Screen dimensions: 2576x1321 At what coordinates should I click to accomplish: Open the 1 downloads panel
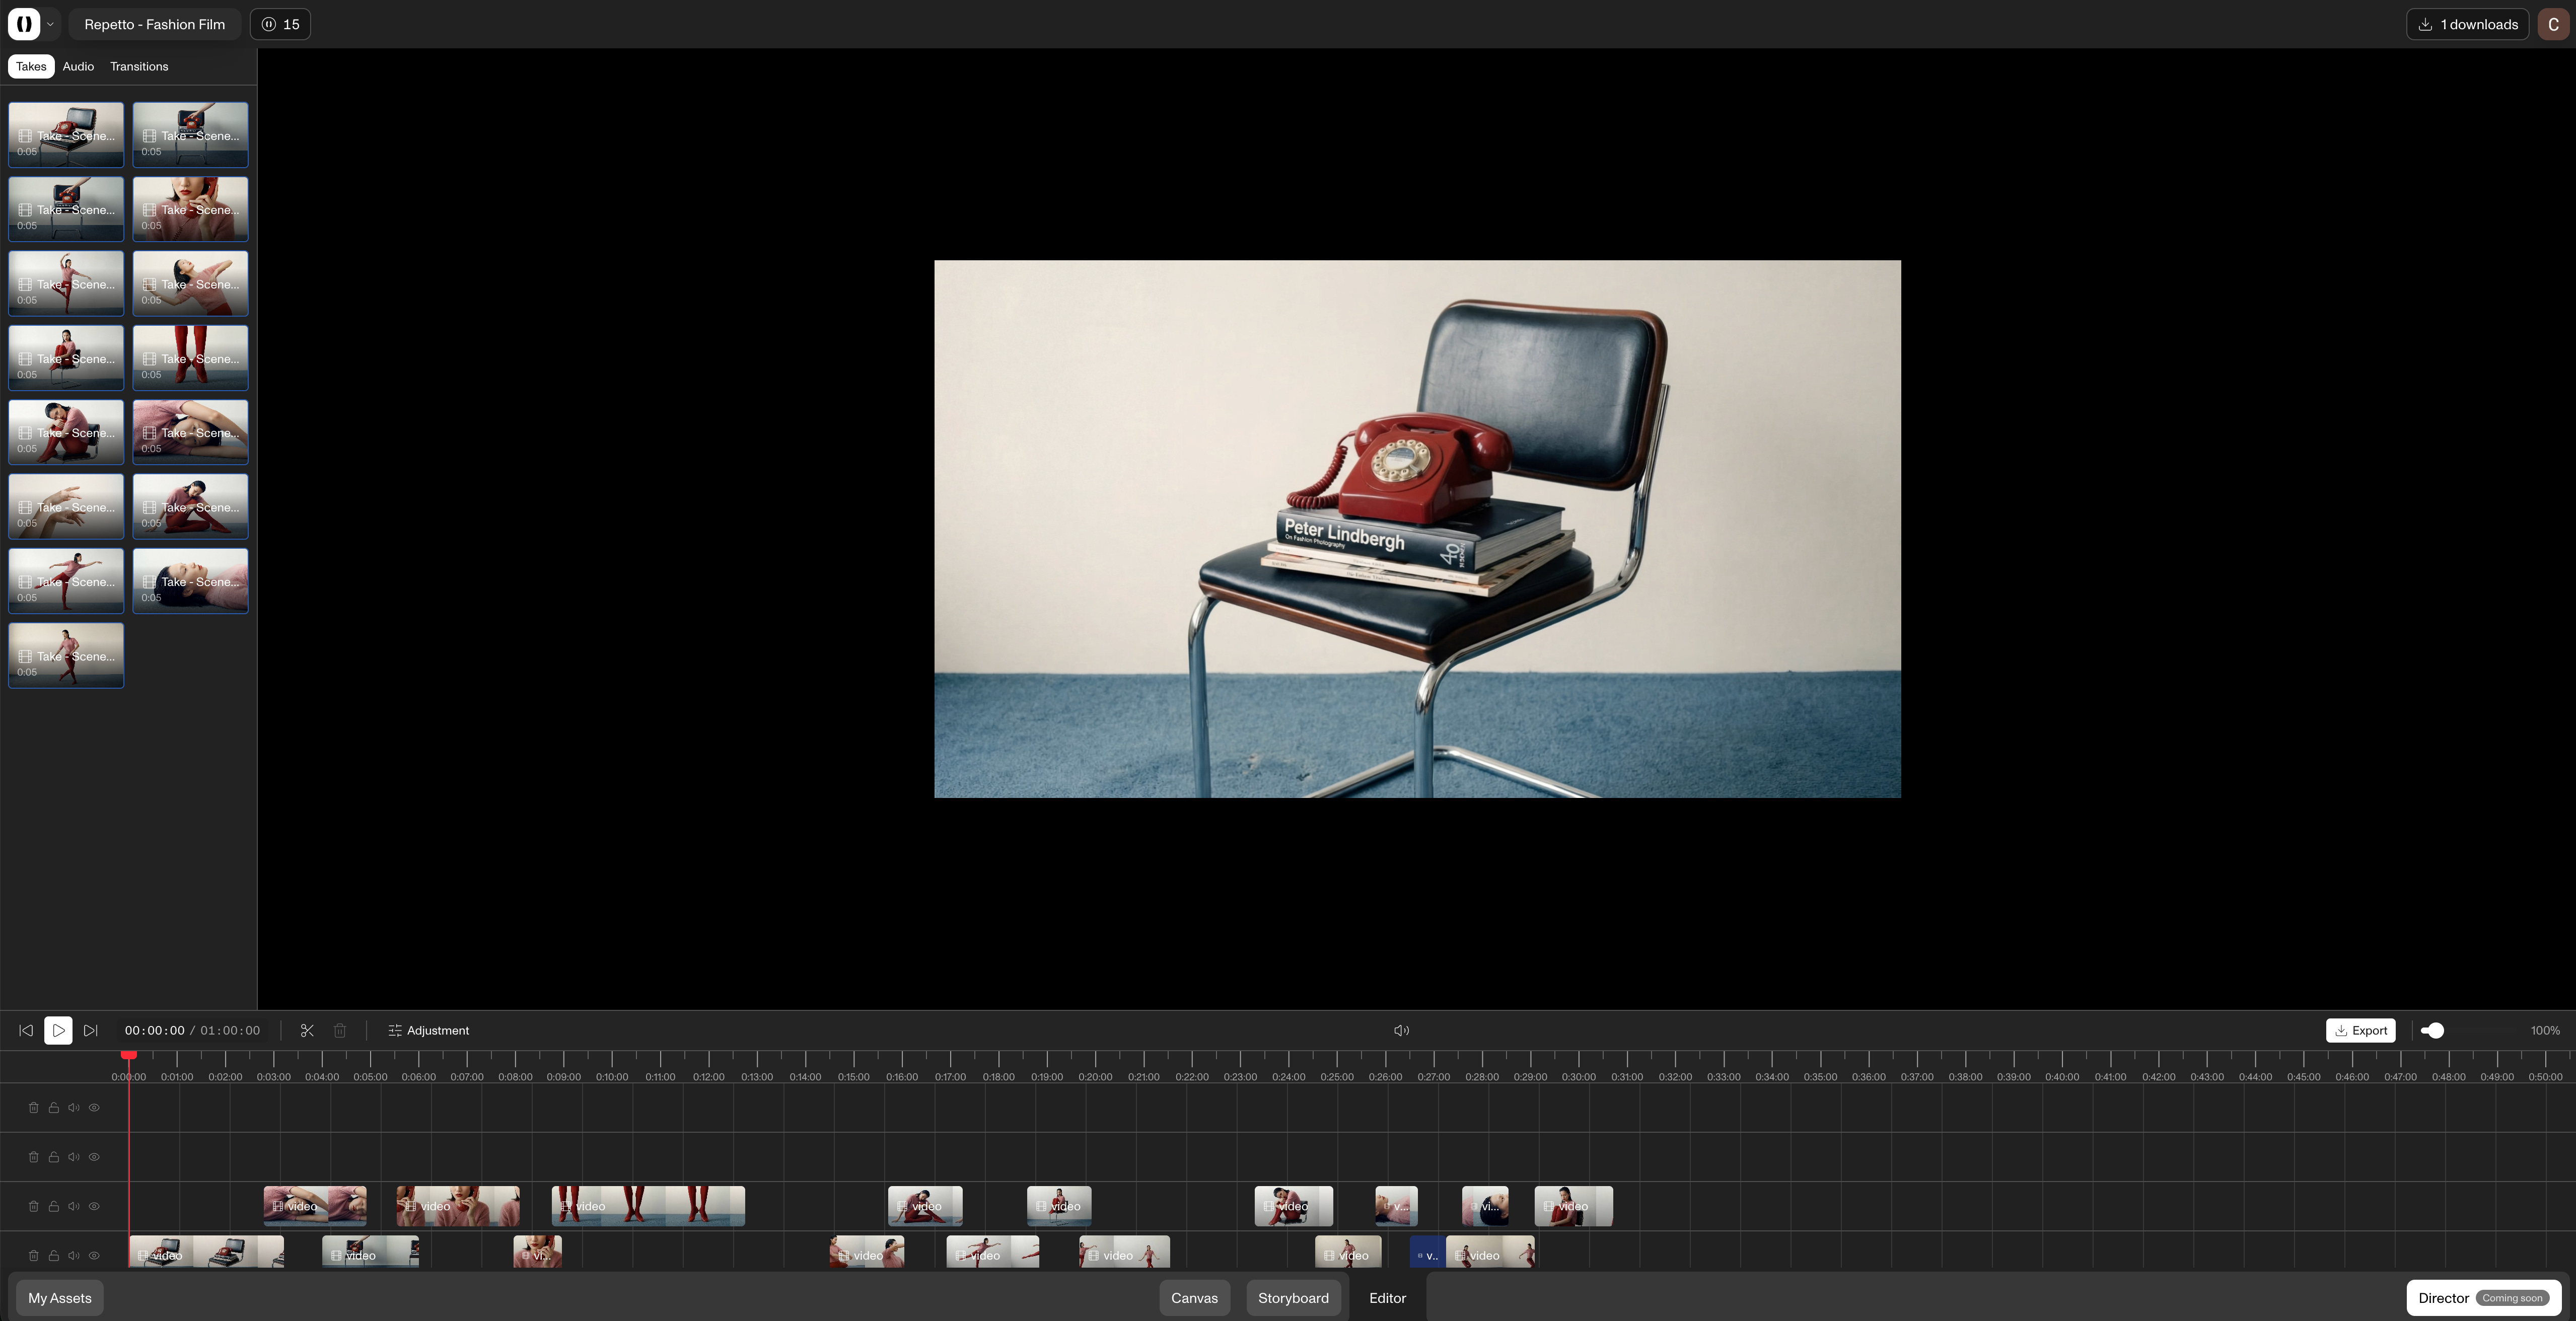(2467, 24)
